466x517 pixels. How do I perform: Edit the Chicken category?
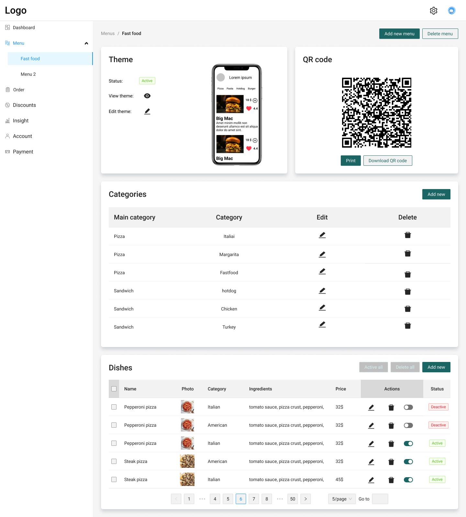point(322,308)
